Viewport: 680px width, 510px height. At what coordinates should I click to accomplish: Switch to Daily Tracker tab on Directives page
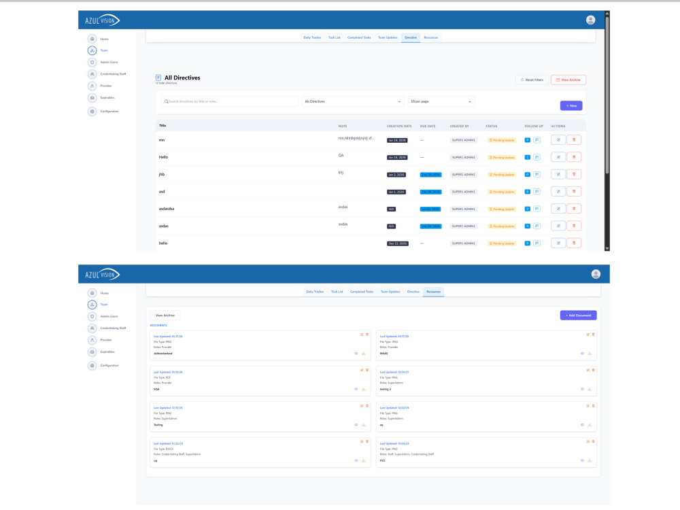point(312,37)
